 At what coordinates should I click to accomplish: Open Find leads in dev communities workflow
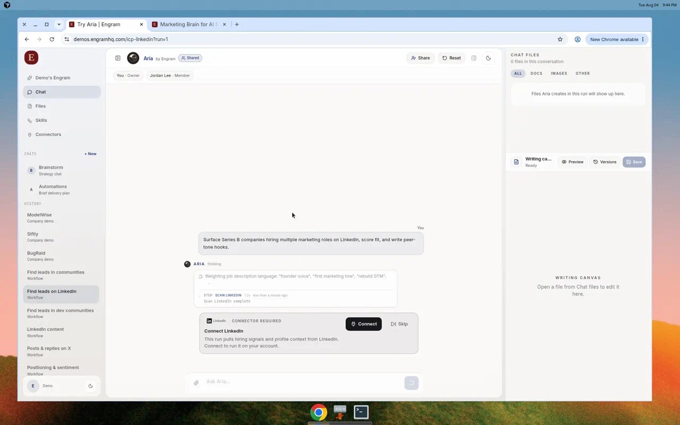click(x=62, y=313)
